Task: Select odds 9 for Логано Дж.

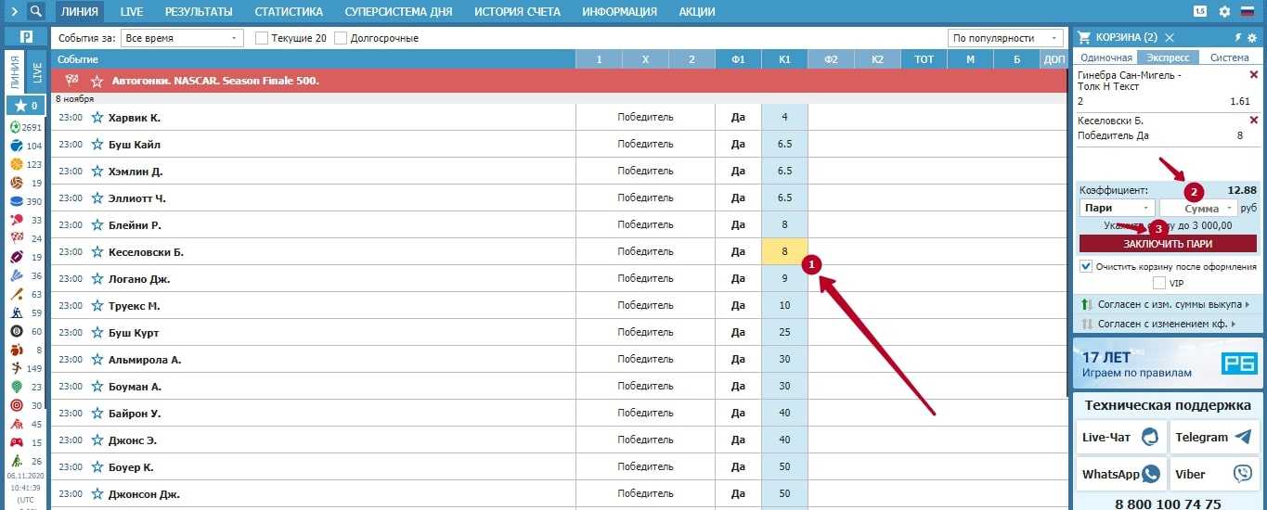Action: click(x=784, y=279)
